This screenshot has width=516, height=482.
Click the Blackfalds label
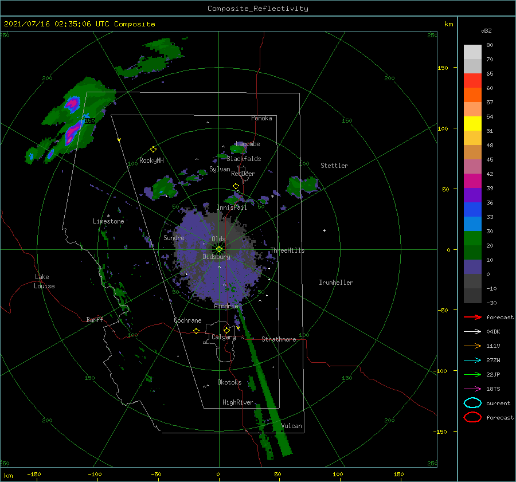[244, 159]
